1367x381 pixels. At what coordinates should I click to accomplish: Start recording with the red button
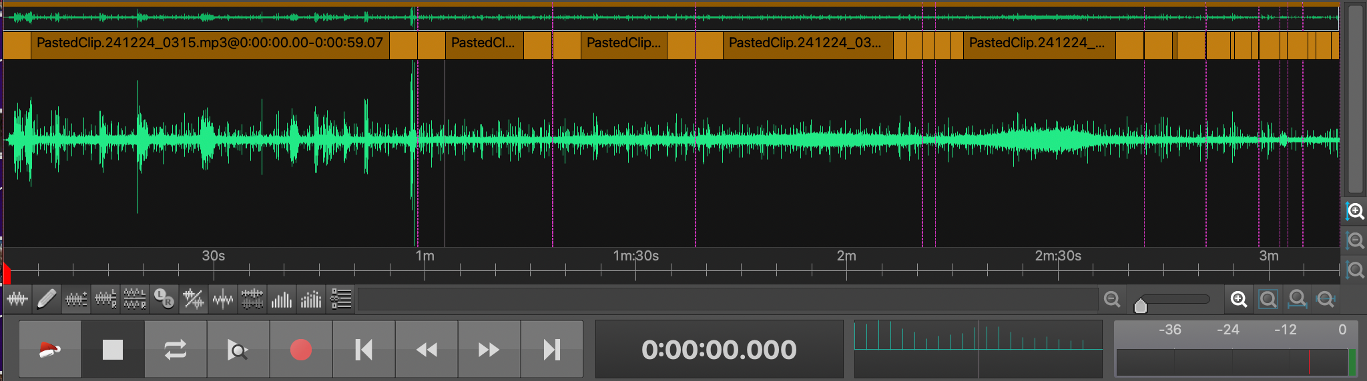coord(301,349)
